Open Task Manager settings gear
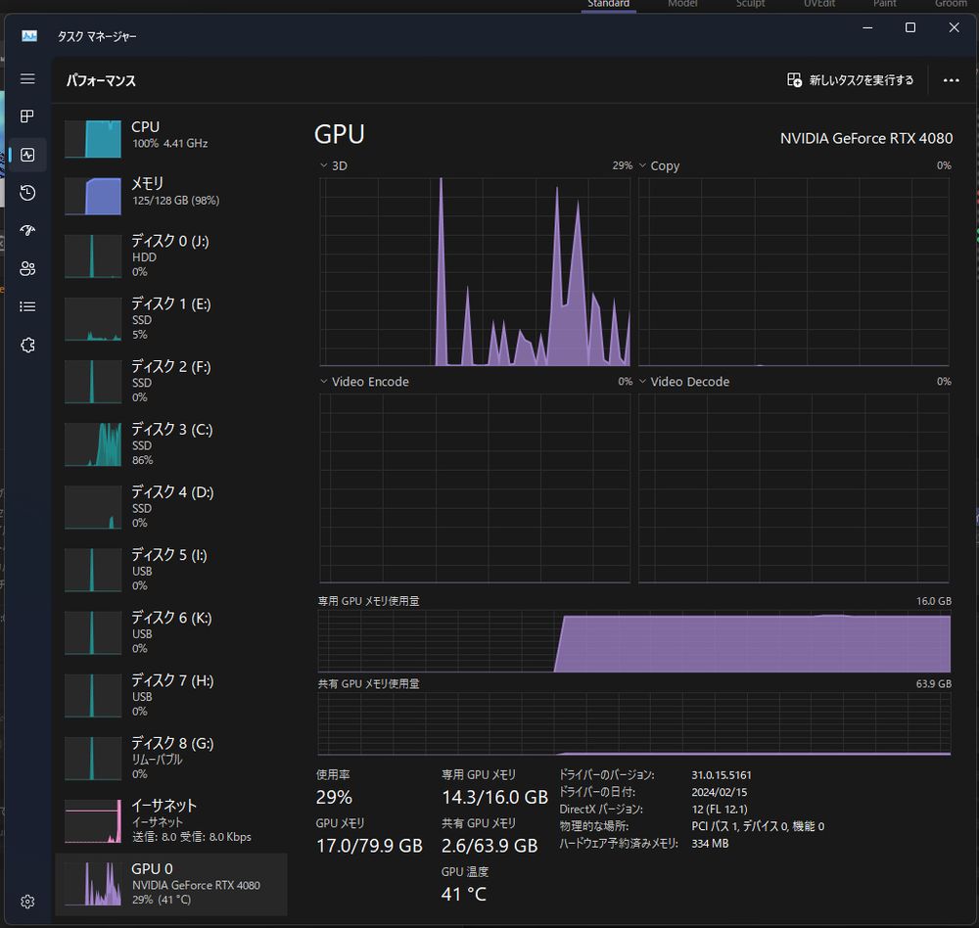The width and height of the screenshot is (979, 928). tap(27, 902)
